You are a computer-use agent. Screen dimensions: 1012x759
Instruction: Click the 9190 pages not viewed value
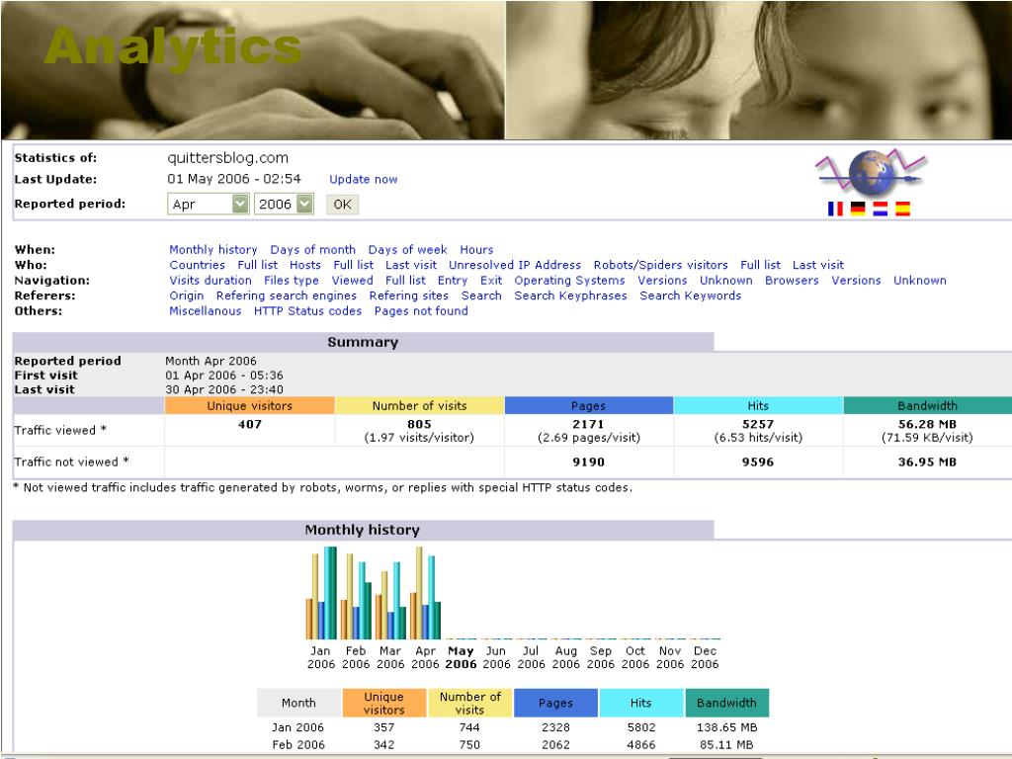(x=589, y=463)
